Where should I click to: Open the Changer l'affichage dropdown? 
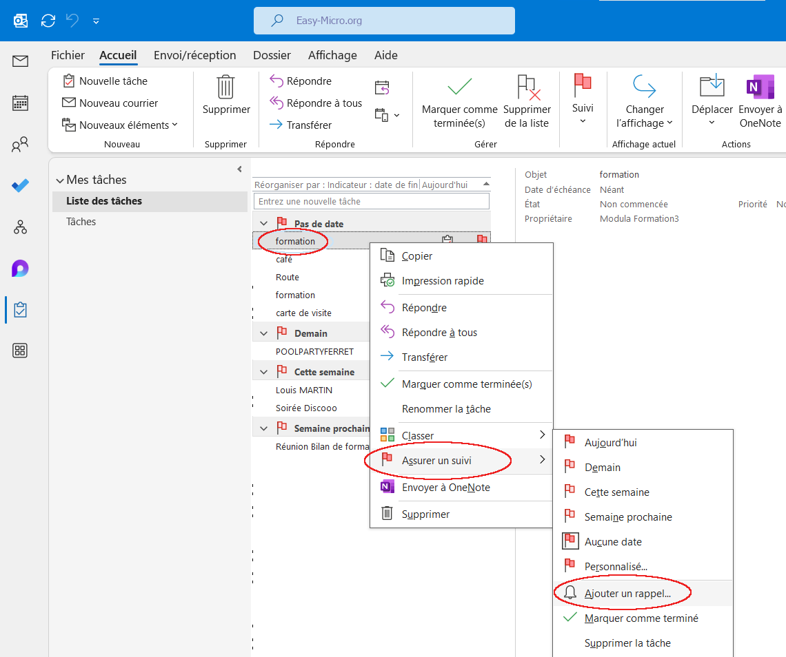click(644, 102)
